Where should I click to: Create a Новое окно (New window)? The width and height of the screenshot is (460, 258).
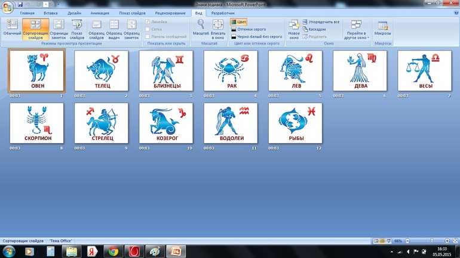click(x=293, y=28)
